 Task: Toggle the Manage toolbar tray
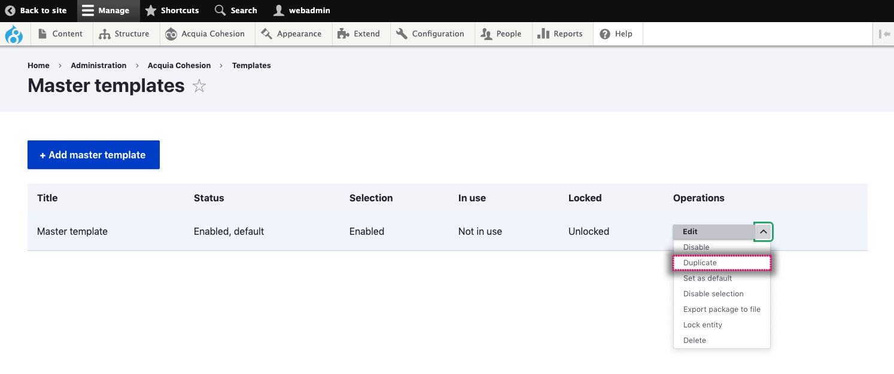pyautogui.click(x=106, y=11)
